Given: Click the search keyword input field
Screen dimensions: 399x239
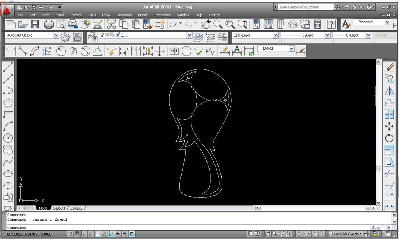Looking at the screenshot, I should 305,7.
